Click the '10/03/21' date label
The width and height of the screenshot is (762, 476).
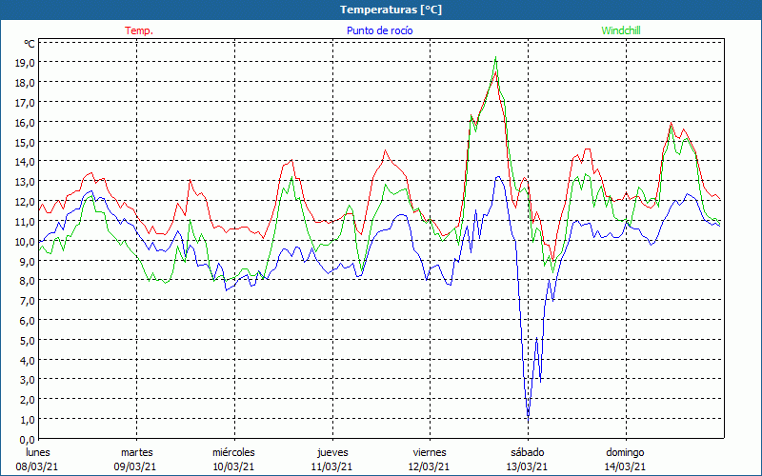pos(233,466)
